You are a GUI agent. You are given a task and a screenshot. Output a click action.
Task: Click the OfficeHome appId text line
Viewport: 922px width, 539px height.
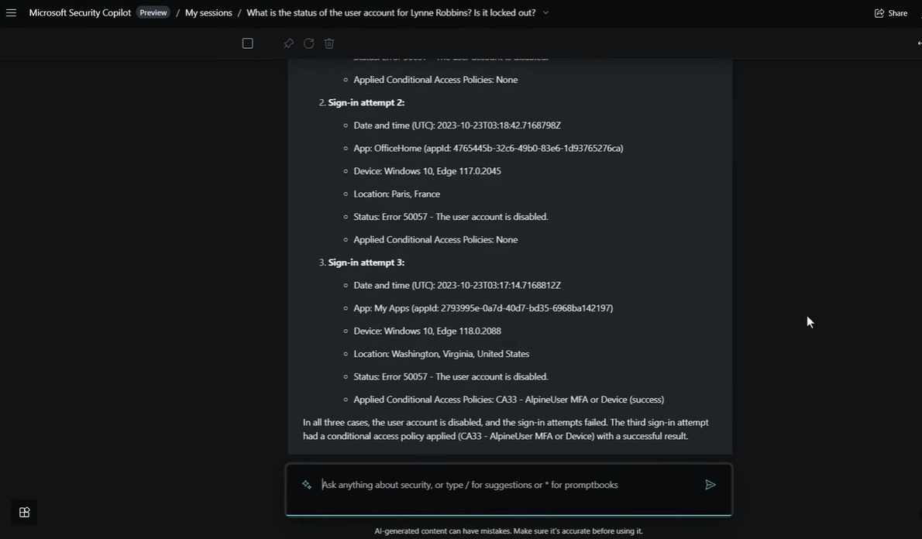[x=488, y=148]
